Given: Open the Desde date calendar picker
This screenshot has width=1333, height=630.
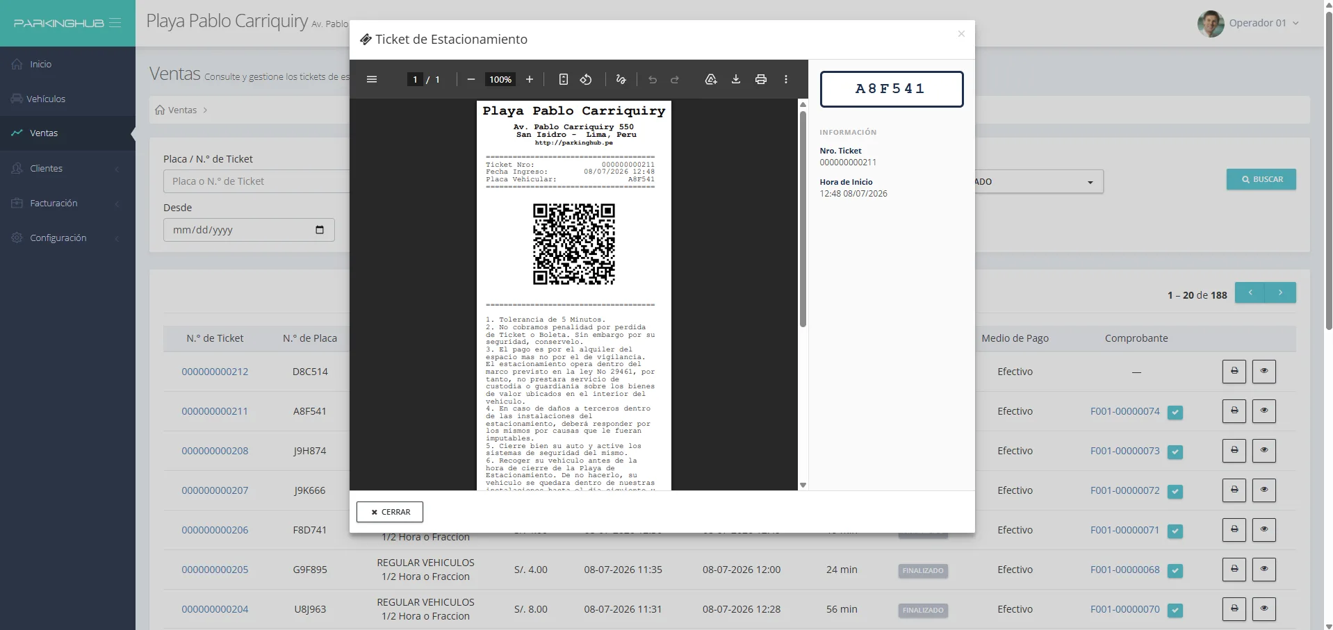Looking at the screenshot, I should coord(320,230).
